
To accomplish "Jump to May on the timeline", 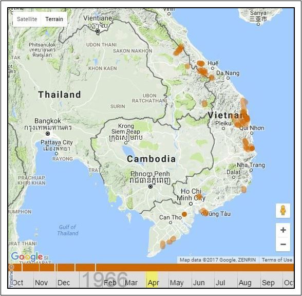I will click(177, 283).
